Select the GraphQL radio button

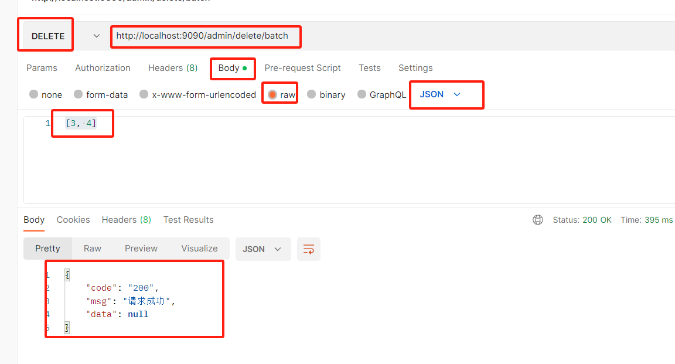pyautogui.click(x=362, y=94)
